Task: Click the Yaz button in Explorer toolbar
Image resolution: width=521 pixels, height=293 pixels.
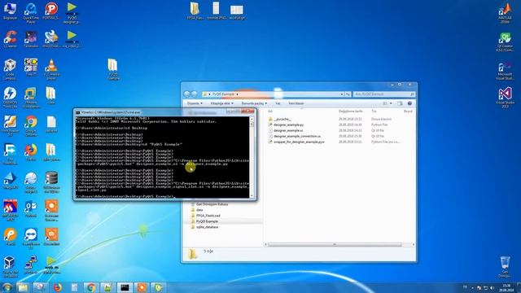Action: pyautogui.click(x=278, y=103)
